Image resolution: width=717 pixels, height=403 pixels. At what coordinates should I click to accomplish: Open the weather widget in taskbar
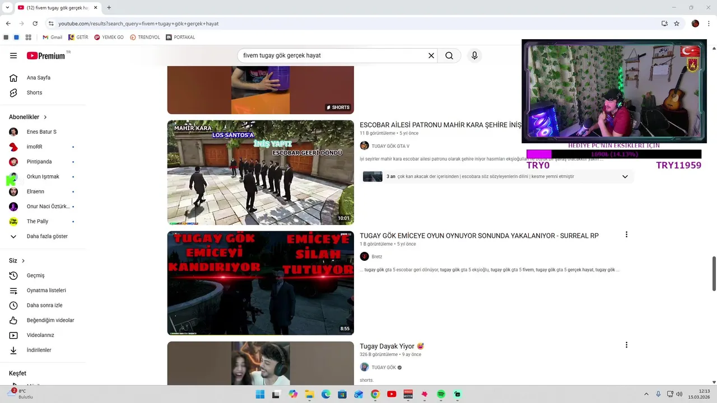pyautogui.click(x=21, y=394)
